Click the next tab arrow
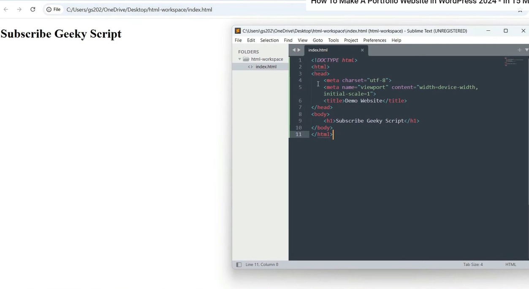The height and width of the screenshot is (289, 529). (299, 50)
